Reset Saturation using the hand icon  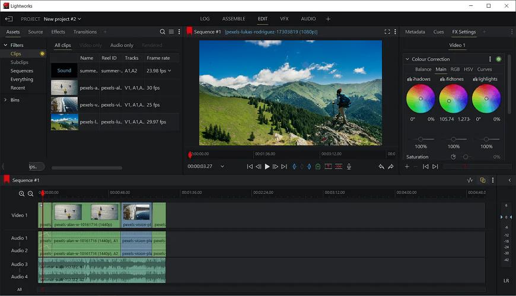tap(453, 157)
